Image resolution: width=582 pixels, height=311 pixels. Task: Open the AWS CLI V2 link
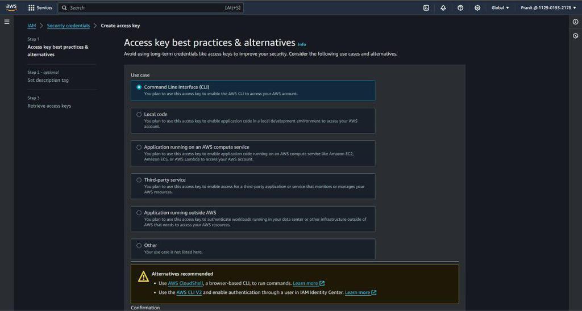pyautogui.click(x=189, y=292)
